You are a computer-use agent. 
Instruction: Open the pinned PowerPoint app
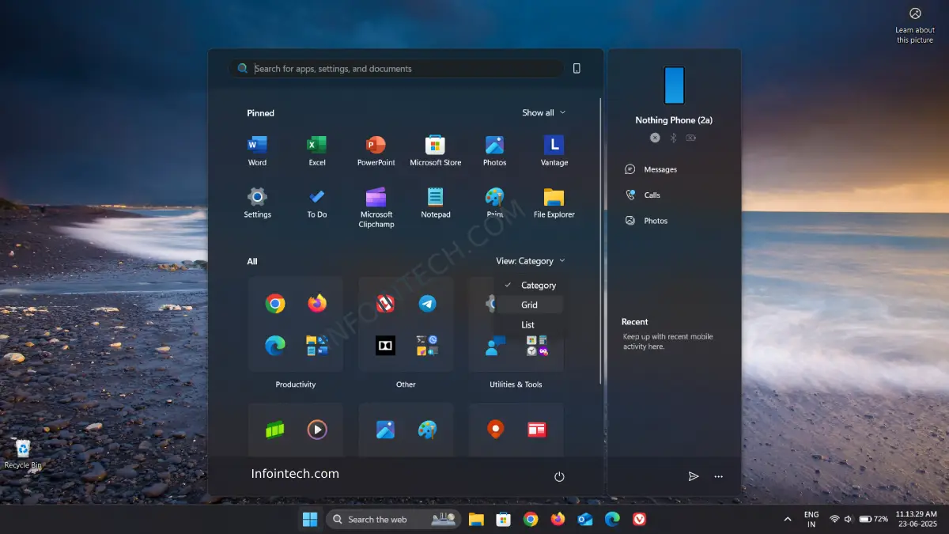coord(376,150)
